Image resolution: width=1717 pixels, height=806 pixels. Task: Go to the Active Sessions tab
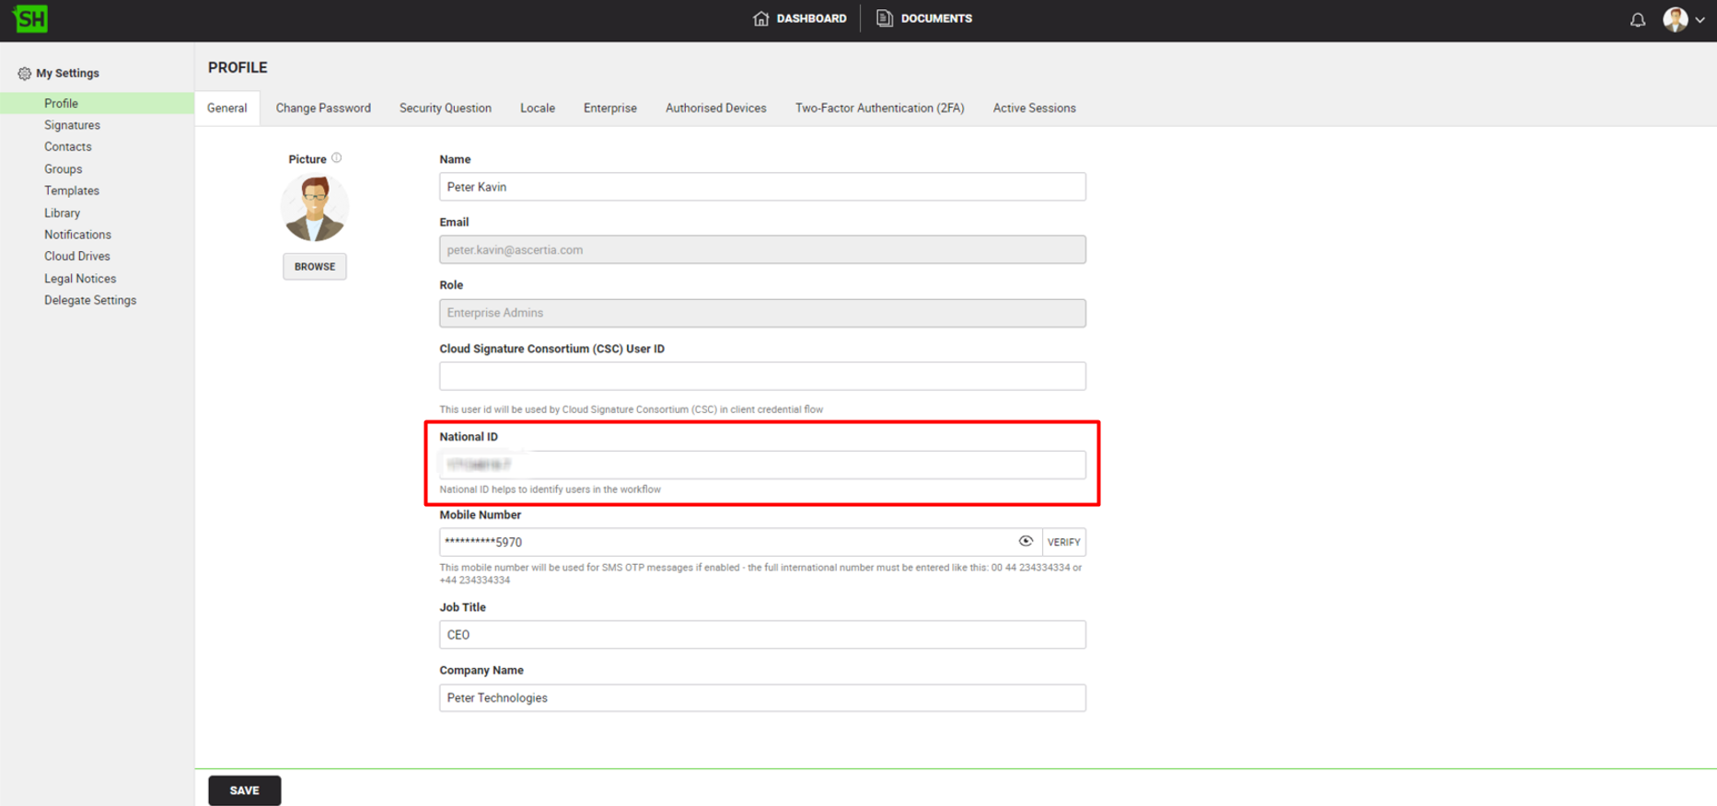pos(1034,109)
